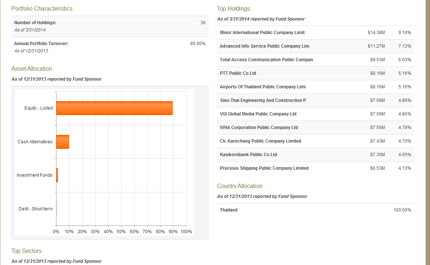
Task: Click the 100% chart axis tick label
Action: 186,232
